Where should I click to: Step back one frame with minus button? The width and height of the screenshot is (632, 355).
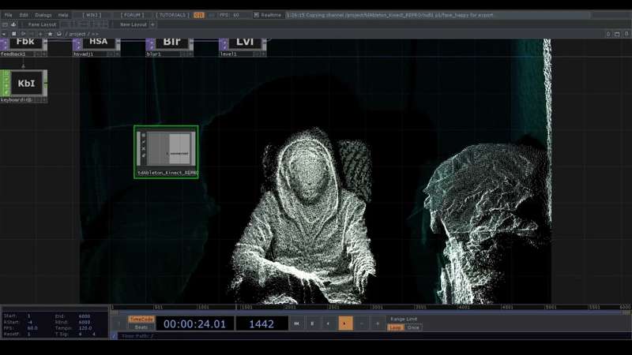(x=362, y=323)
